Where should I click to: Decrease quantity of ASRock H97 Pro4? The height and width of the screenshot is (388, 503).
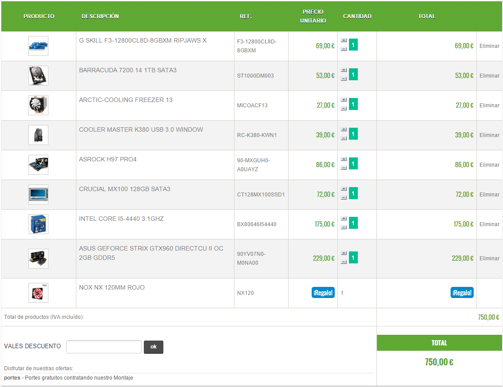344,168
